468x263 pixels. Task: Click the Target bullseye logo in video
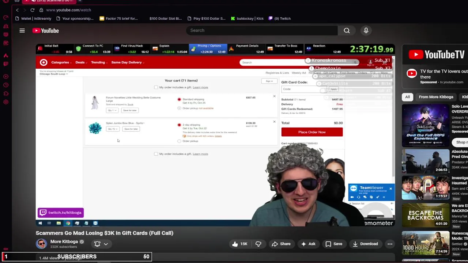click(x=44, y=62)
